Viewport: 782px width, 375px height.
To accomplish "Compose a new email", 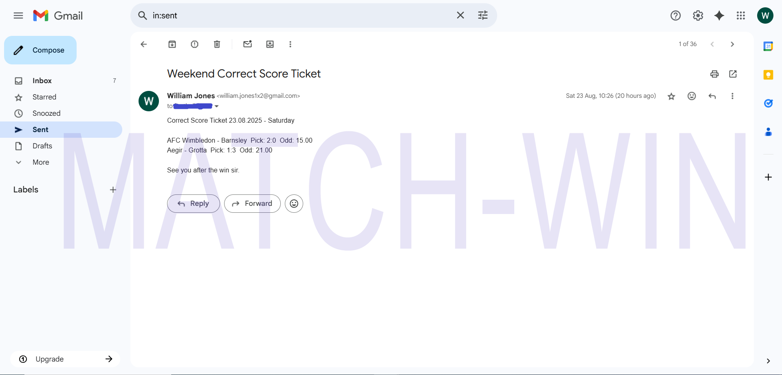I will point(40,50).
